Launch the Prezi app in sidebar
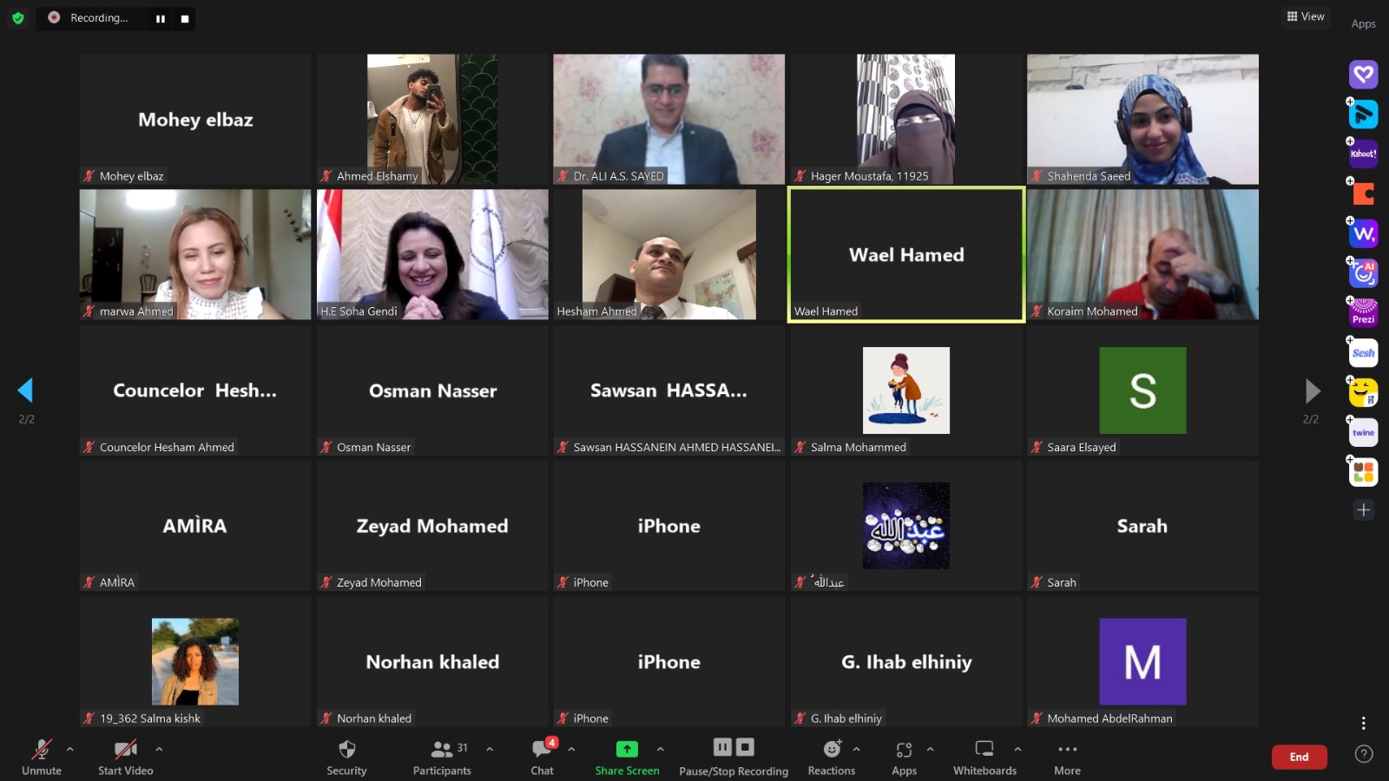The image size is (1389, 781). (x=1363, y=312)
